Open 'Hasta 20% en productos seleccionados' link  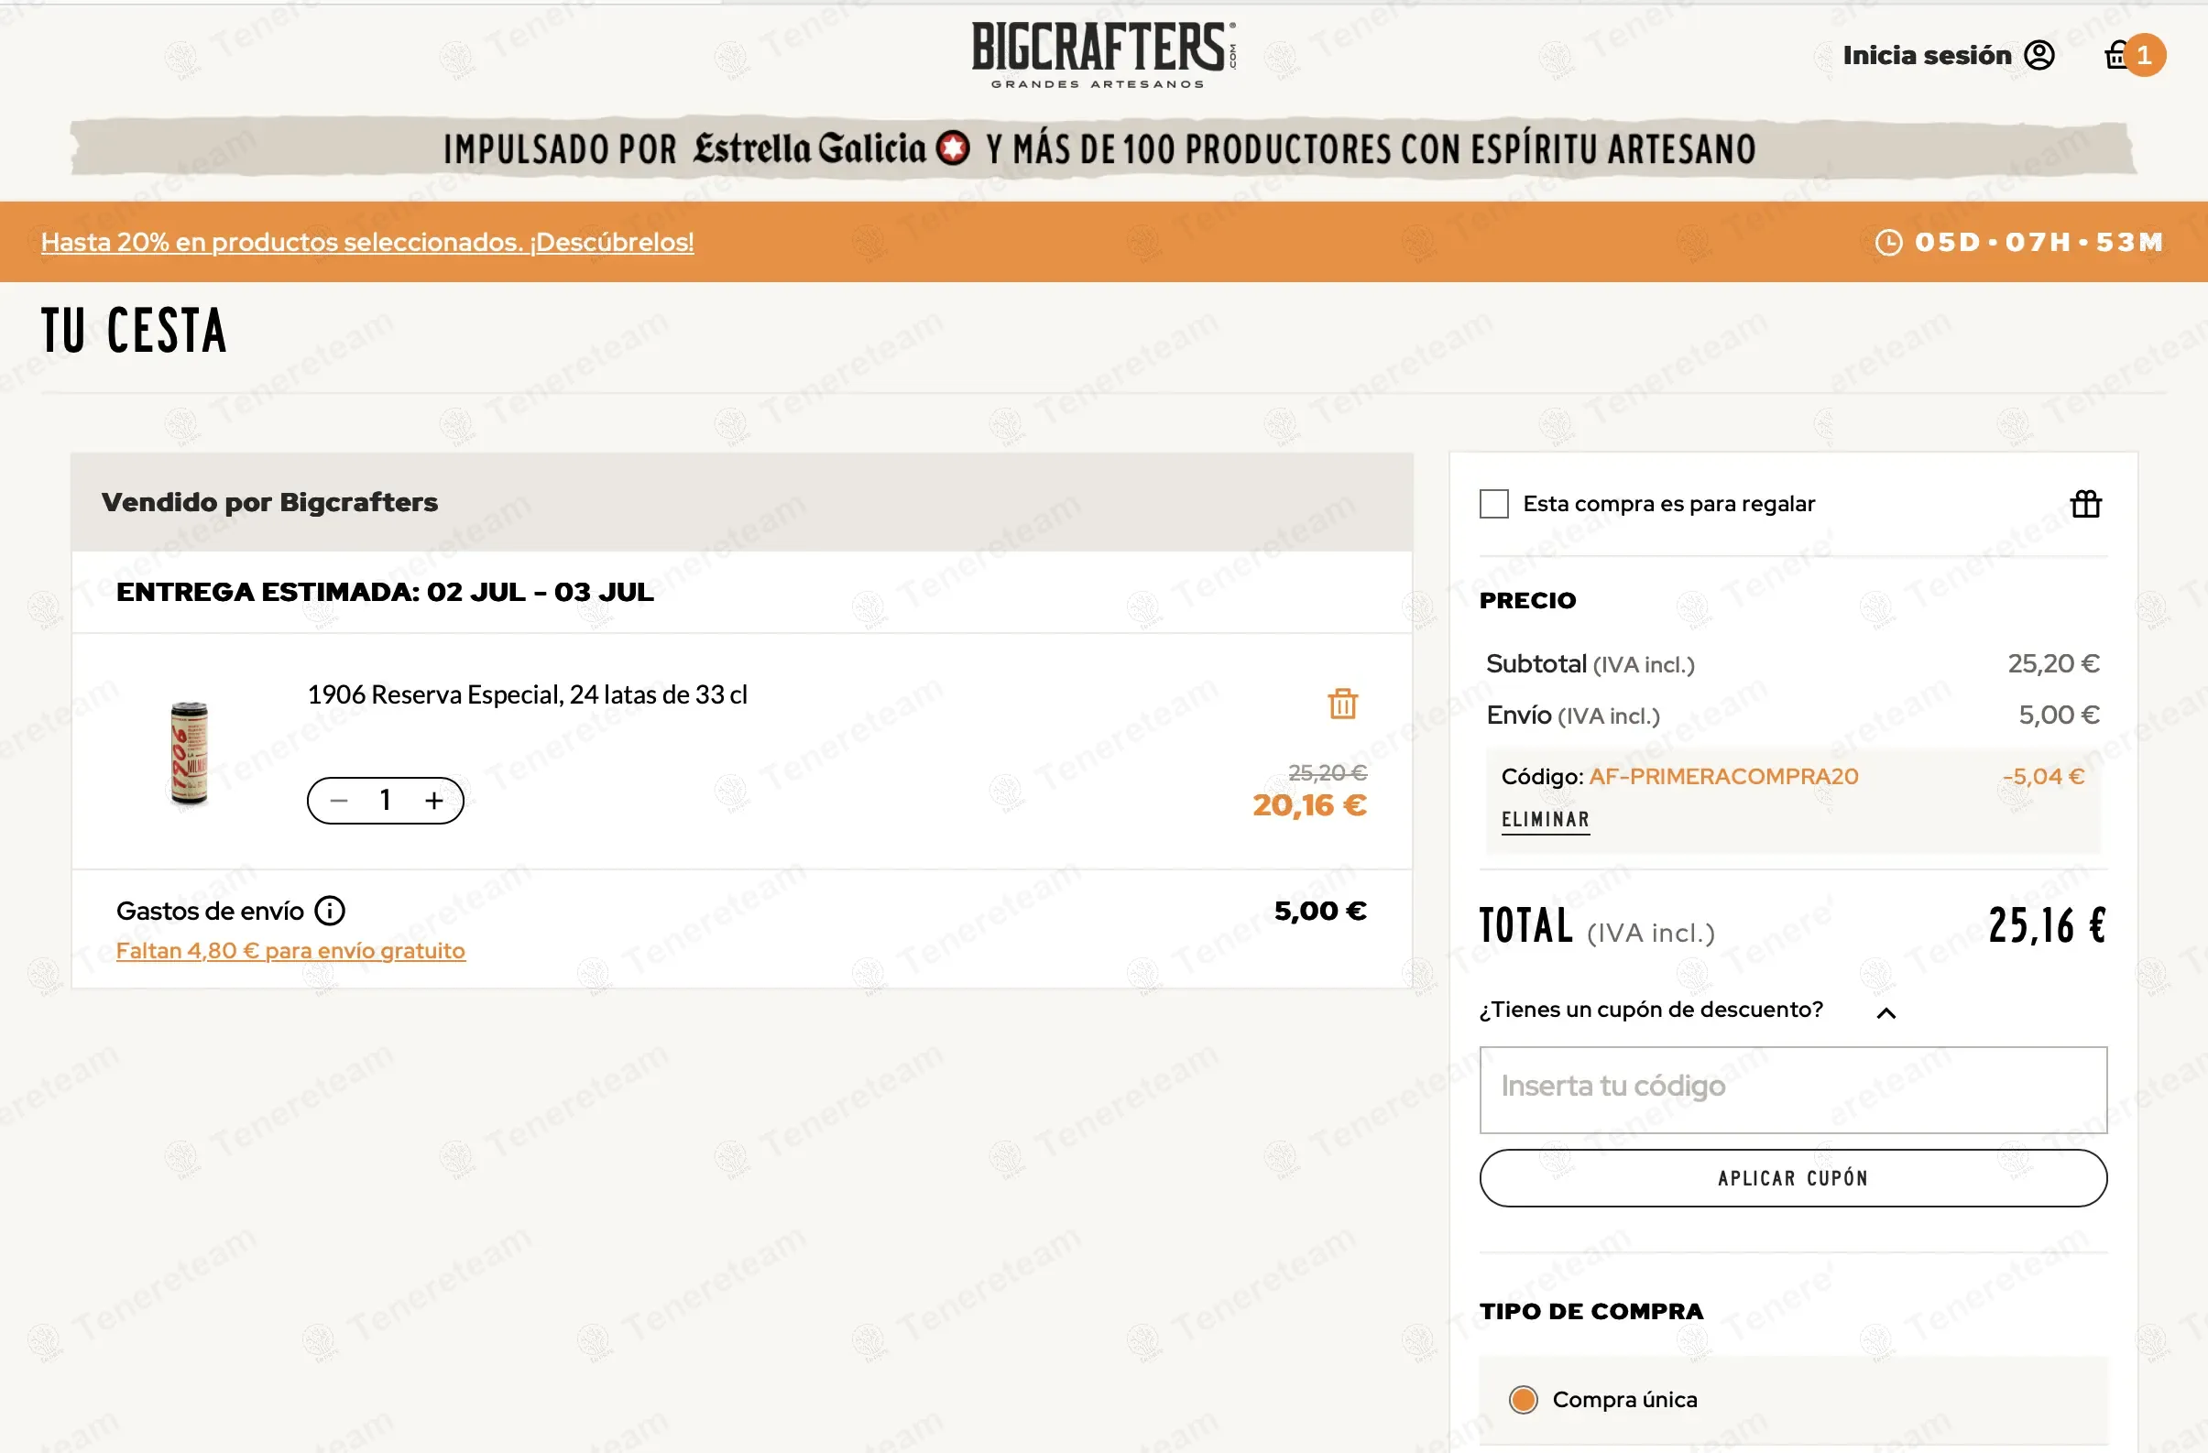(x=367, y=242)
